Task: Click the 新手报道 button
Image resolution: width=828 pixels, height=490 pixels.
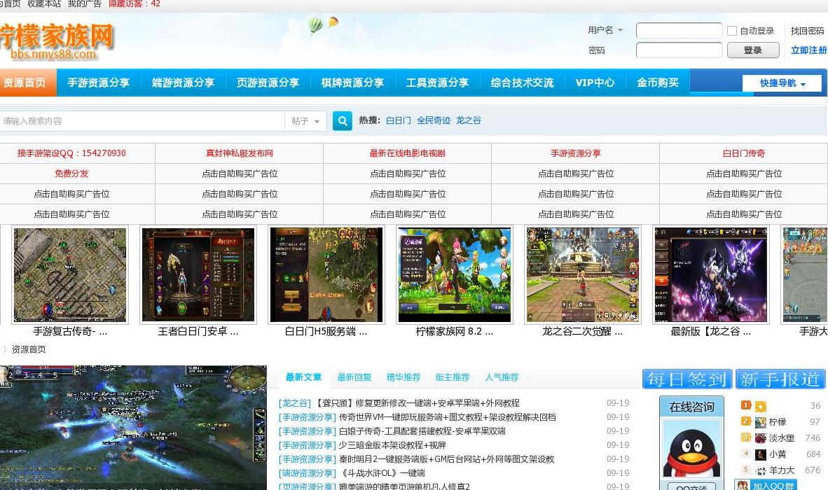Action: (x=780, y=379)
